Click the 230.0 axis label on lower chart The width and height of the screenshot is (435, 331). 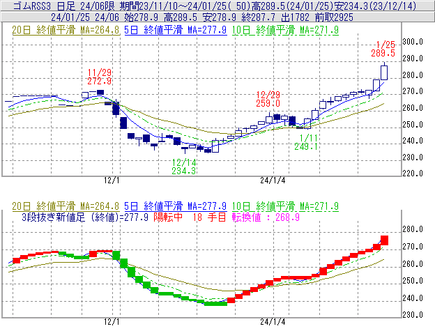click(413, 315)
